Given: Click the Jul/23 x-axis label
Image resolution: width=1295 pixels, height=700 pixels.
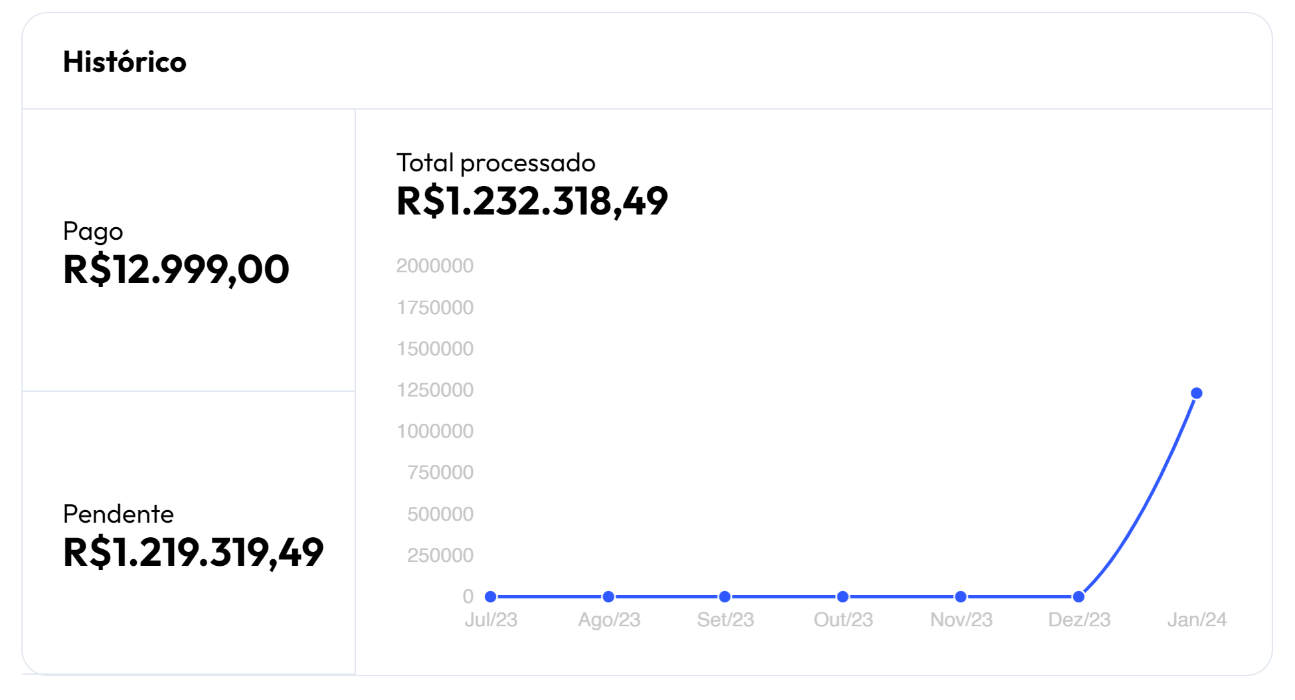Looking at the screenshot, I should tap(491, 620).
